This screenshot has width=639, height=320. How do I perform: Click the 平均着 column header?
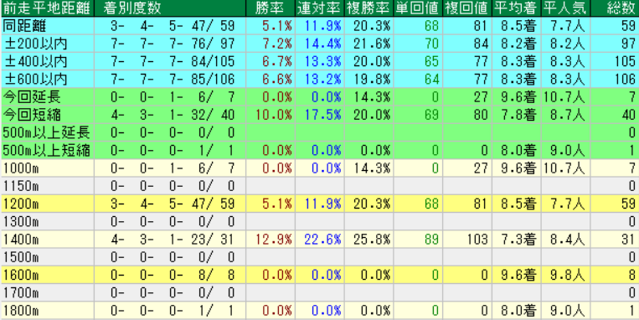pos(515,8)
